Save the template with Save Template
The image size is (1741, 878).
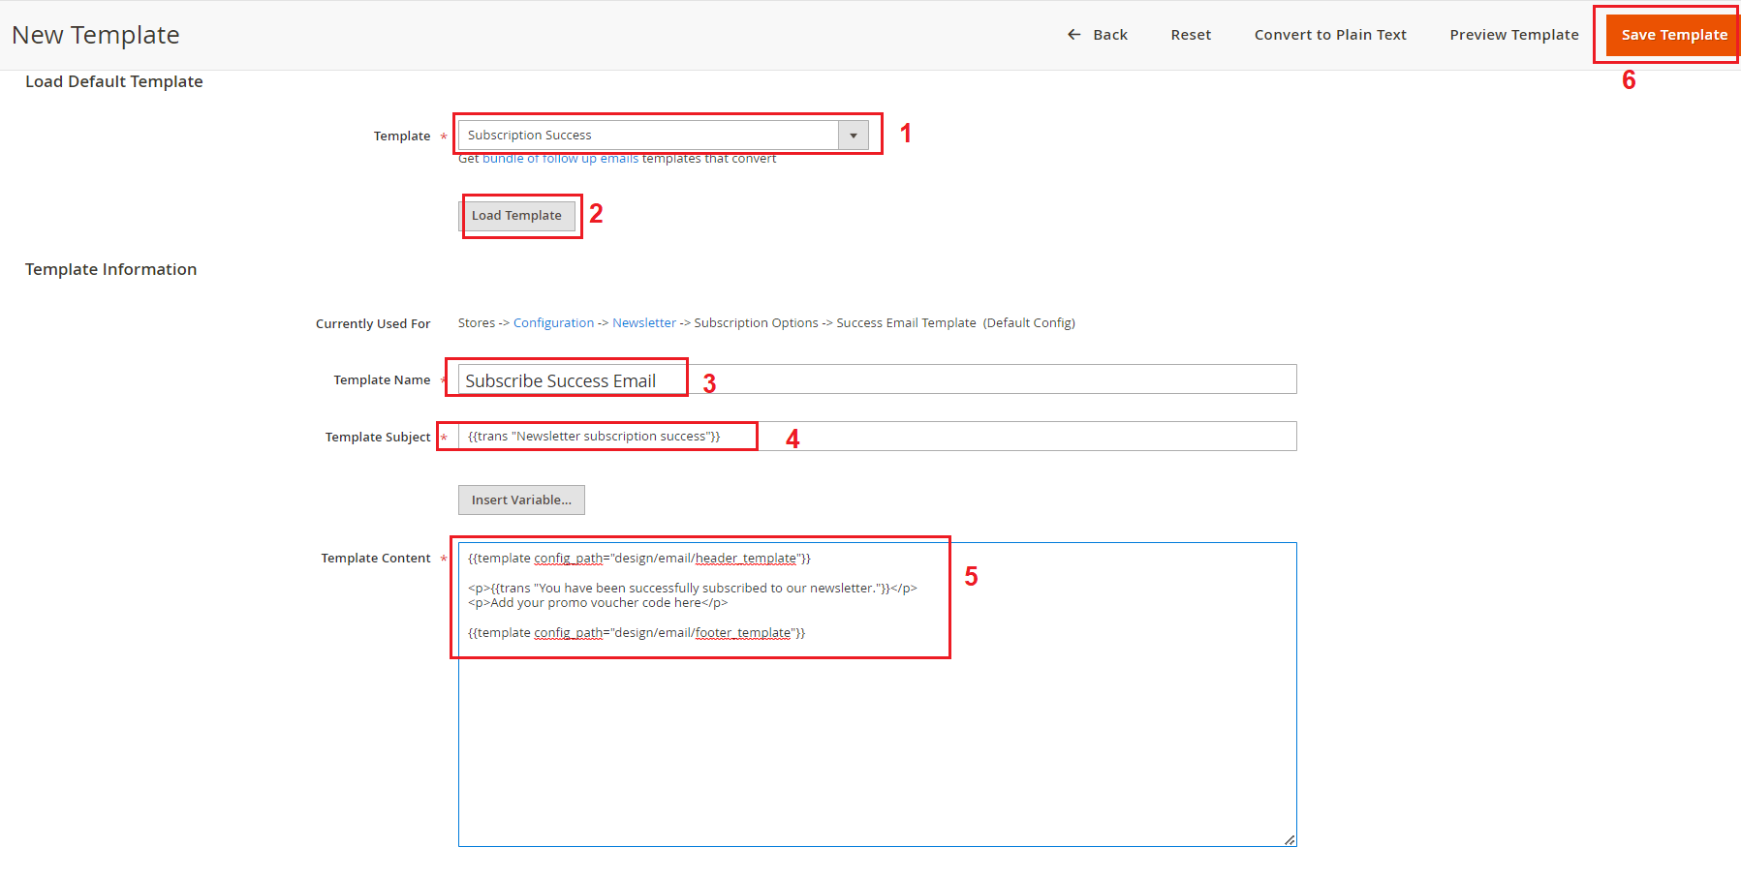(x=1673, y=35)
